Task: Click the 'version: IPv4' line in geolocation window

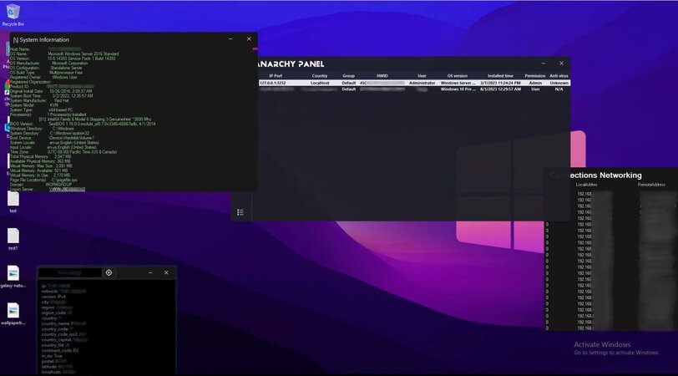Action: pos(53,297)
